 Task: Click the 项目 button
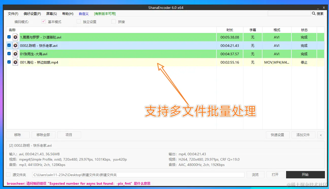[69, 135]
